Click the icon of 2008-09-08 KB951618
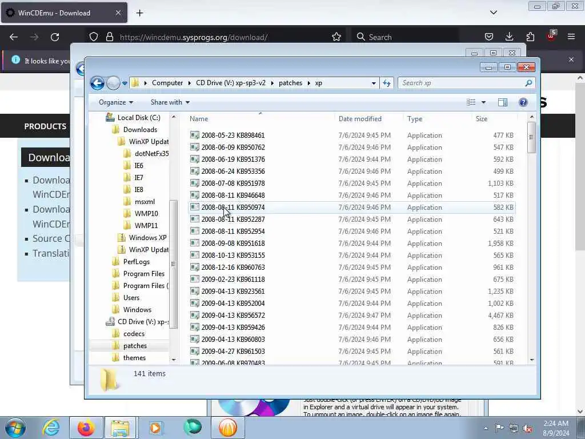This screenshot has height=439, width=585. click(x=194, y=243)
